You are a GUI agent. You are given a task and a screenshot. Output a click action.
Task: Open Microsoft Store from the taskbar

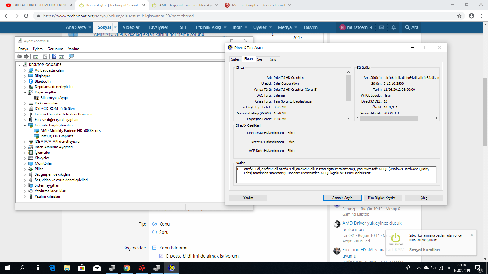[x=82, y=268]
